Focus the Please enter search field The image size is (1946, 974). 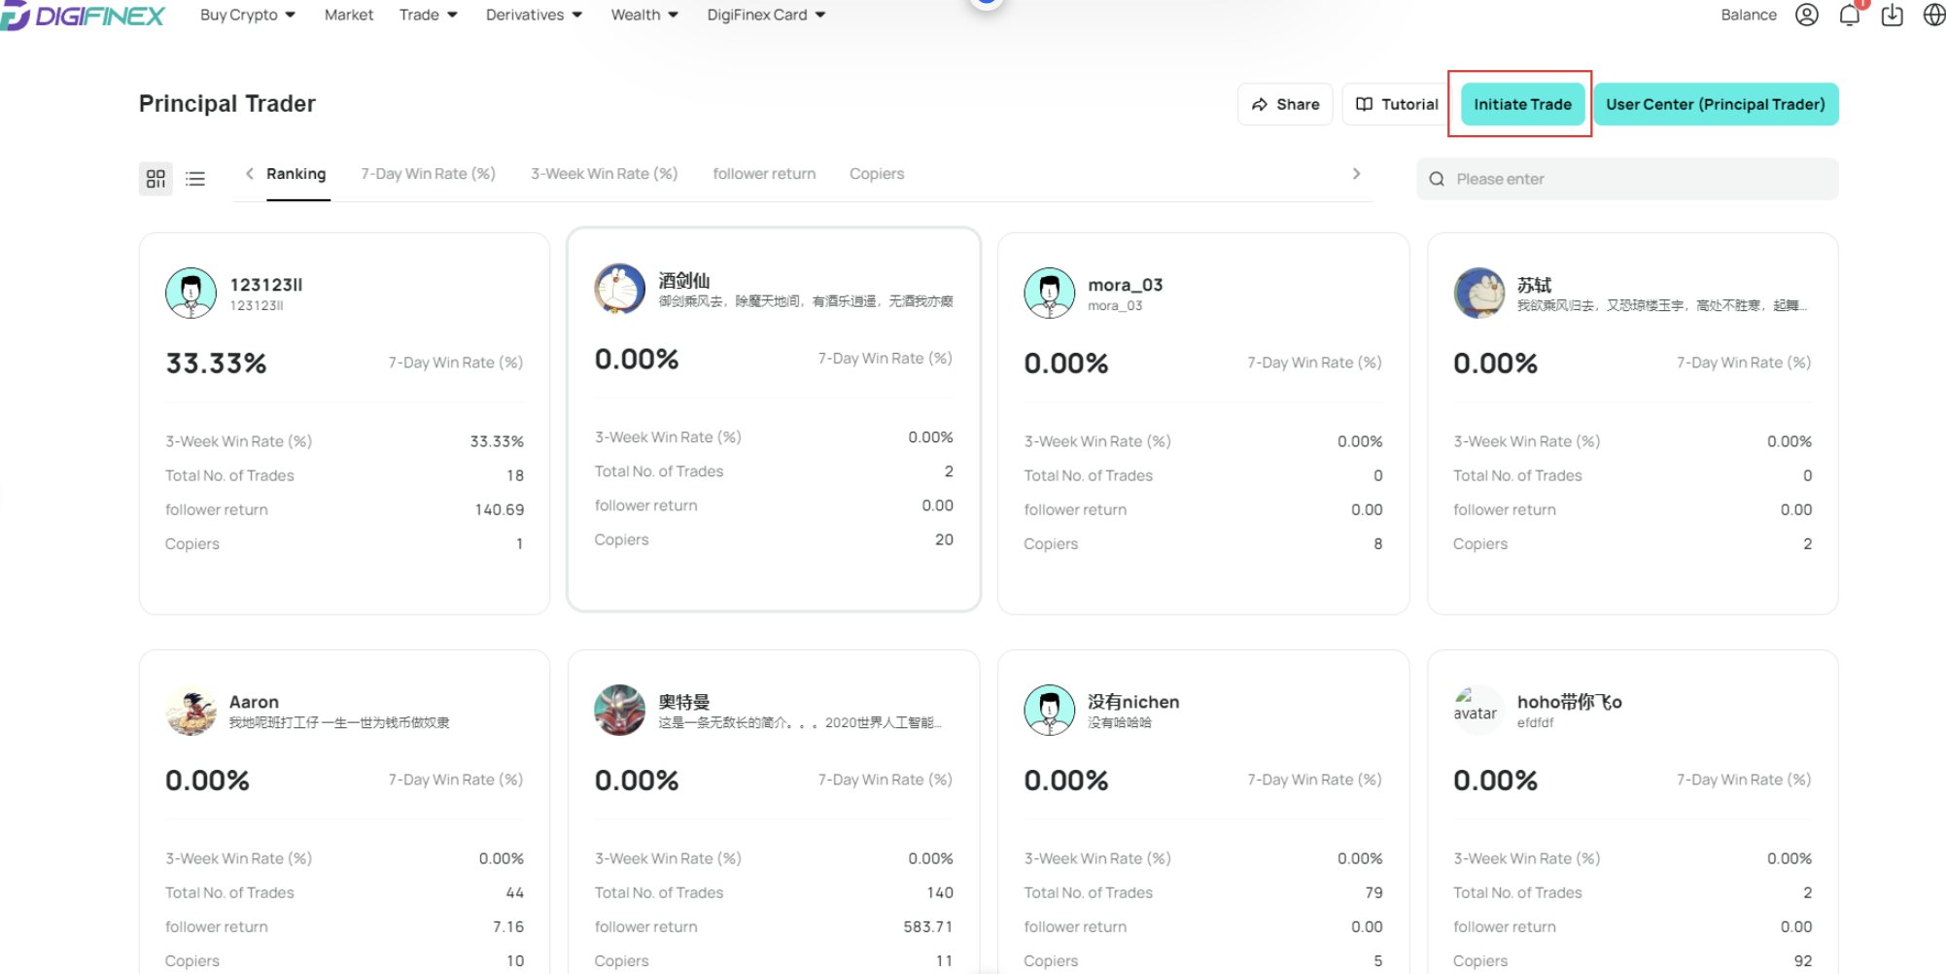[1627, 179]
